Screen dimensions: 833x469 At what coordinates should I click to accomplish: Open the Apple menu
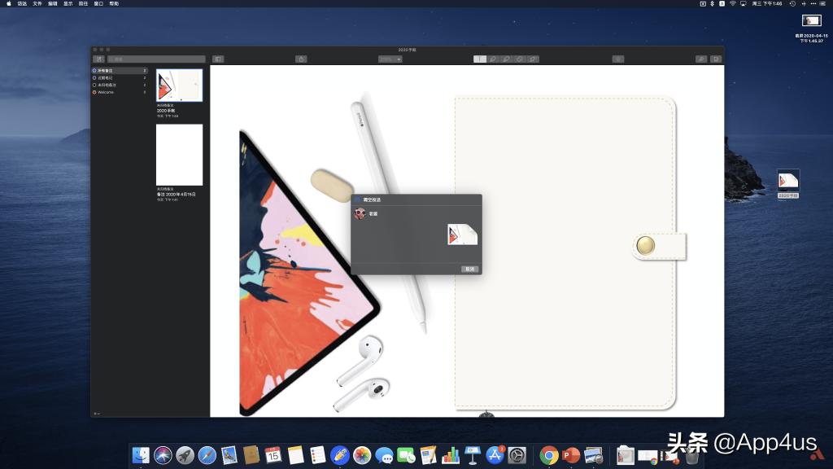click(x=8, y=4)
